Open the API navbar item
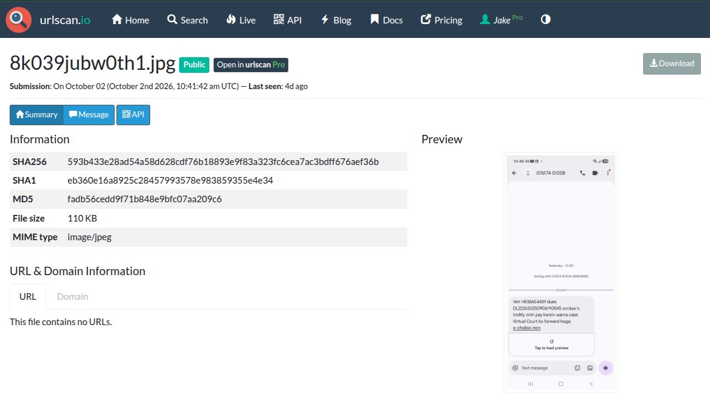 [288, 20]
